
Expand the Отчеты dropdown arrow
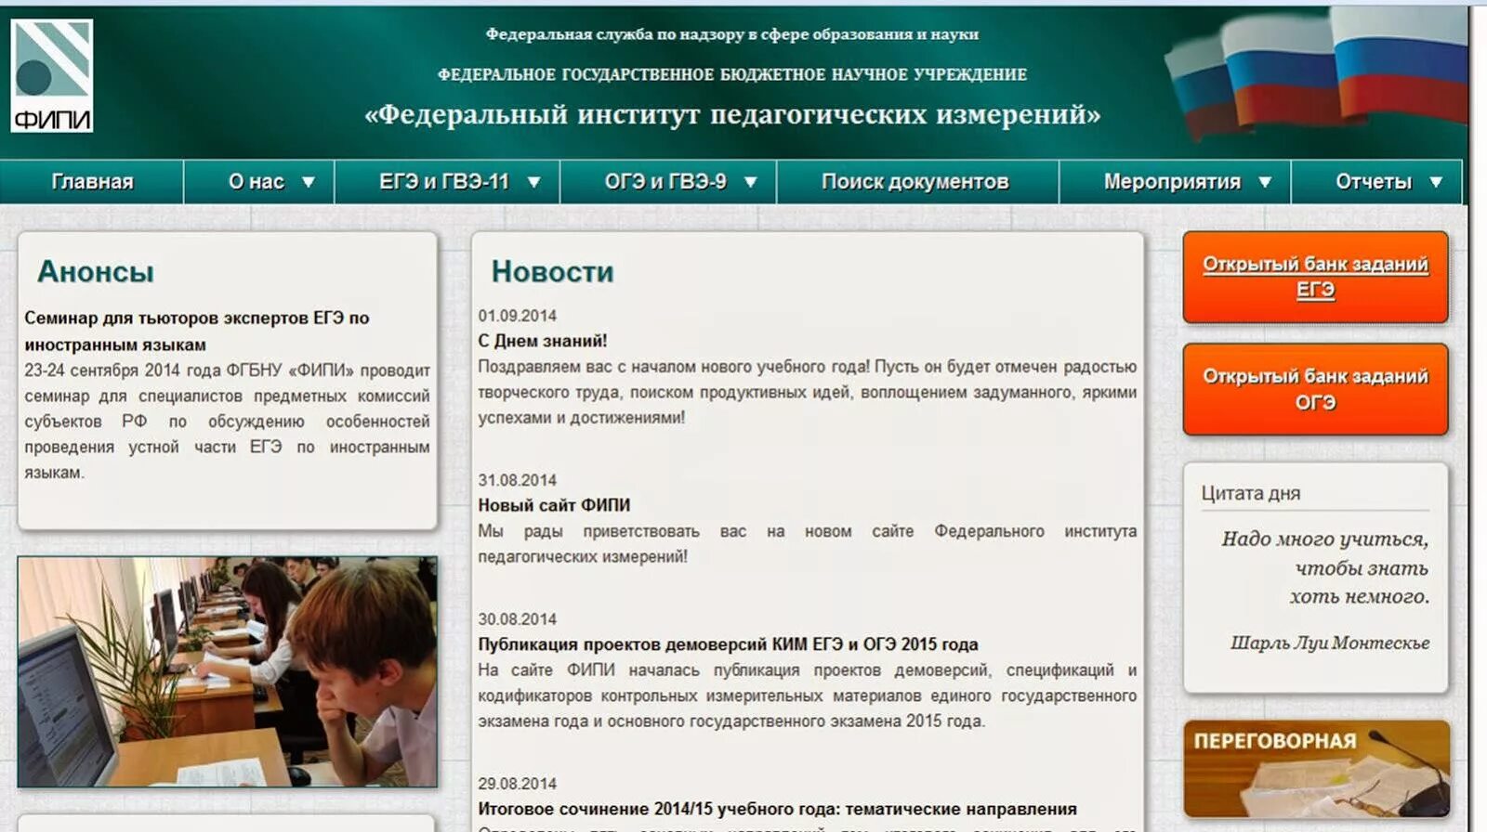click(x=1436, y=183)
